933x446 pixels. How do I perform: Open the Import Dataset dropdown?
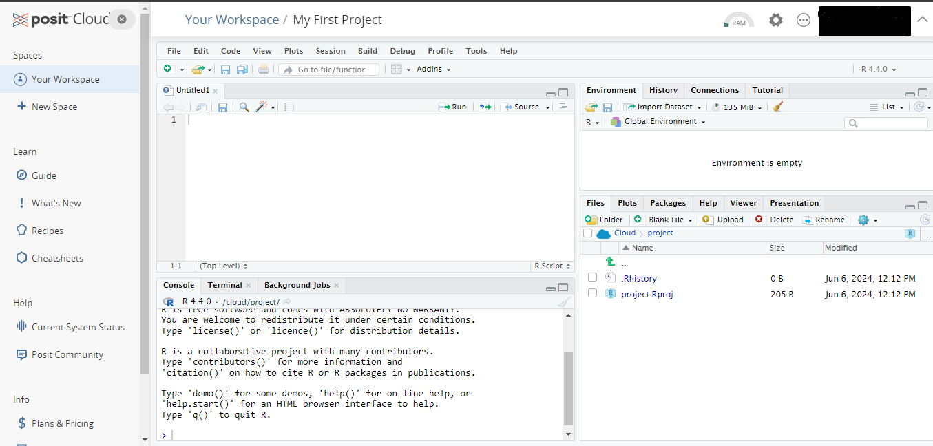(662, 107)
